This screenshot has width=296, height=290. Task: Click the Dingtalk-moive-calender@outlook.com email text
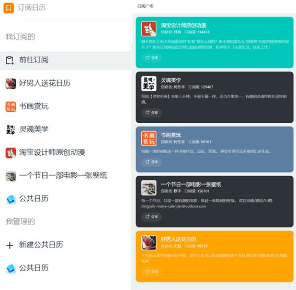pos(174,206)
